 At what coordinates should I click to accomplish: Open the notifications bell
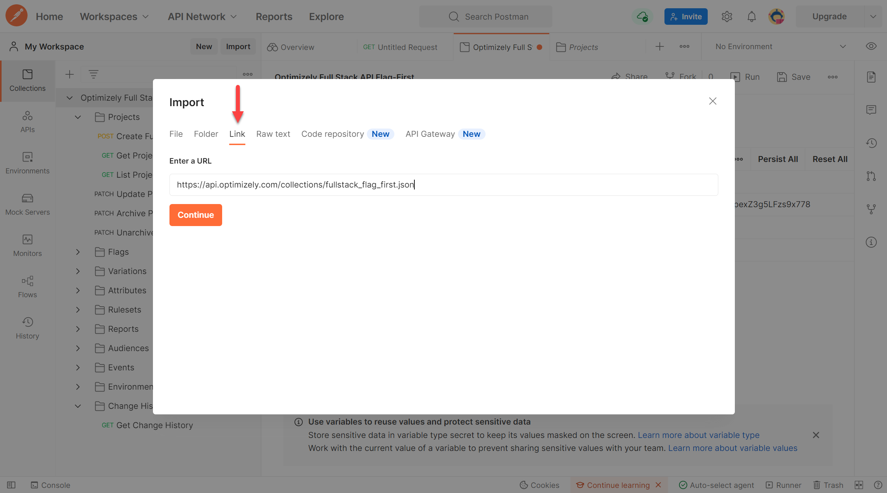click(751, 17)
